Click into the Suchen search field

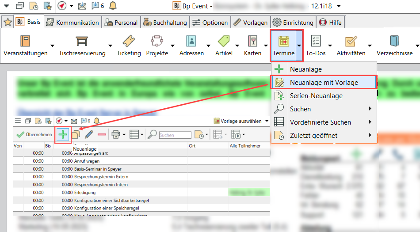172,135
